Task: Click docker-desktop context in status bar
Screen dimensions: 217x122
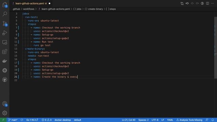Action: tap(63, 120)
